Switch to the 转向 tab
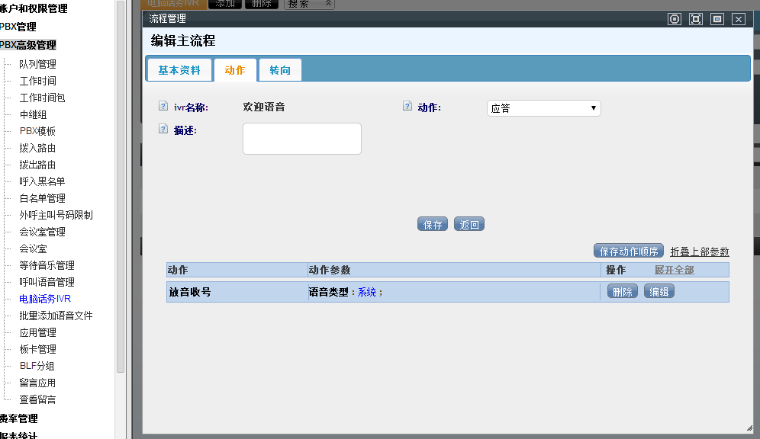The height and width of the screenshot is (439, 760). click(280, 70)
